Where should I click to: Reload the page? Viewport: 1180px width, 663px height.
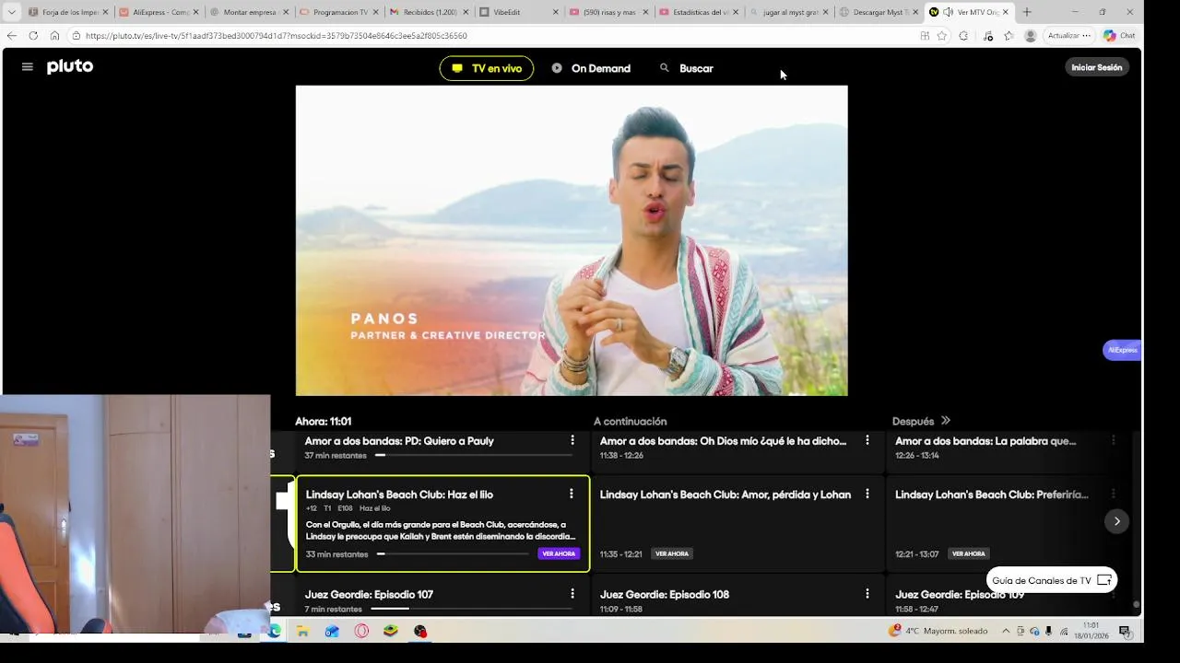click(x=33, y=35)
